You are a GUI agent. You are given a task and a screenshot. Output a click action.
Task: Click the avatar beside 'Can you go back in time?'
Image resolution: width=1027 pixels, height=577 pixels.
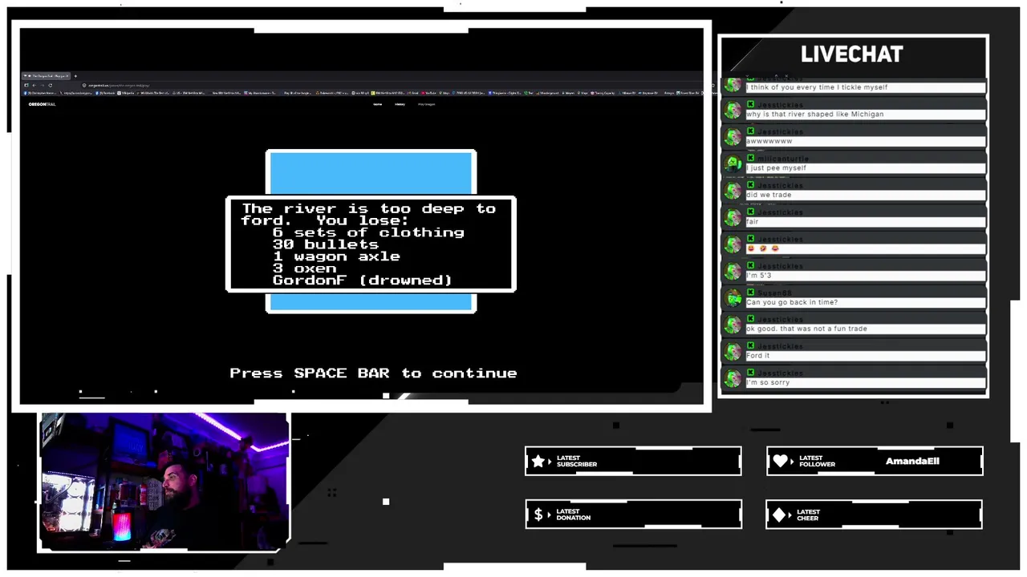click(x=733, y=298)
